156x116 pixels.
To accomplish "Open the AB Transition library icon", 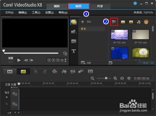I will [74, 41].
